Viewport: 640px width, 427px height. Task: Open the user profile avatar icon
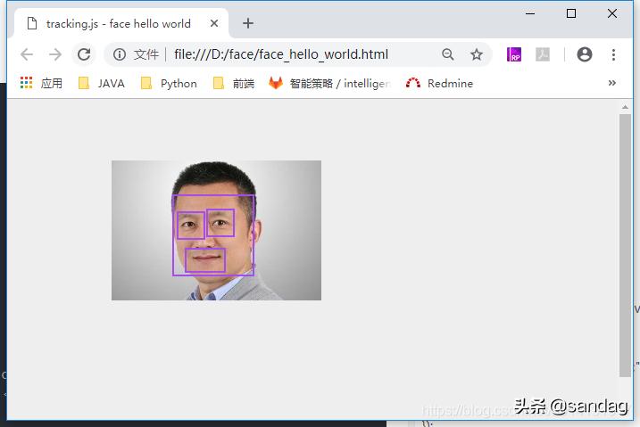click(585, 54)
